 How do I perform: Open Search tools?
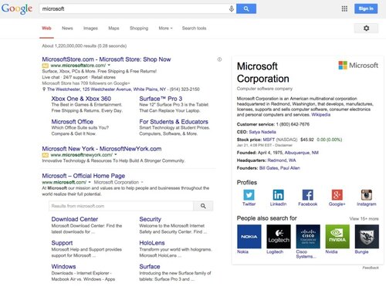(x=195, y=29)
